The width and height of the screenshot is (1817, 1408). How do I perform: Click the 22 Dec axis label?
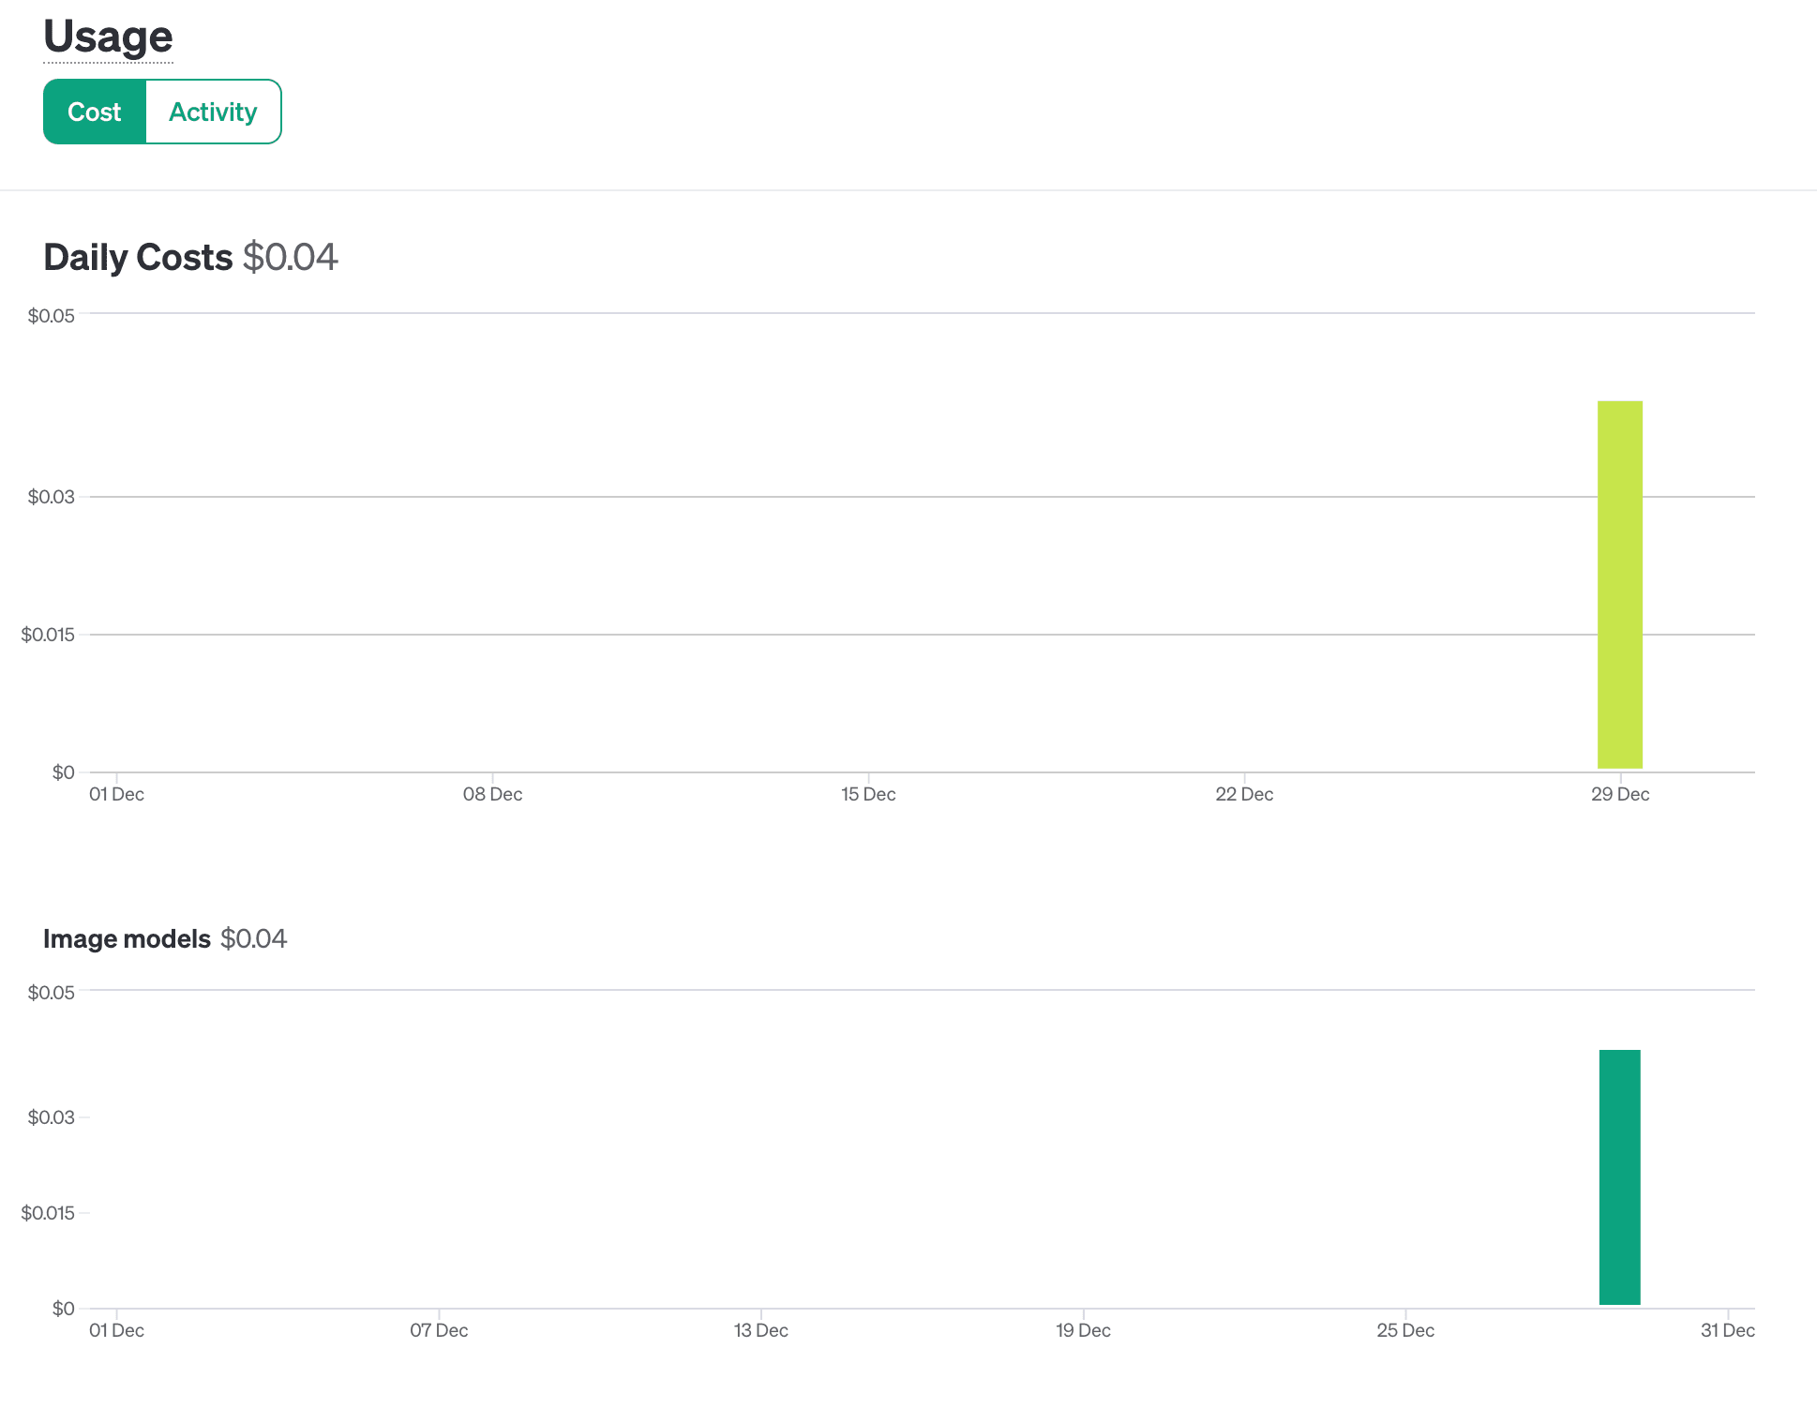pos(1244,794)
